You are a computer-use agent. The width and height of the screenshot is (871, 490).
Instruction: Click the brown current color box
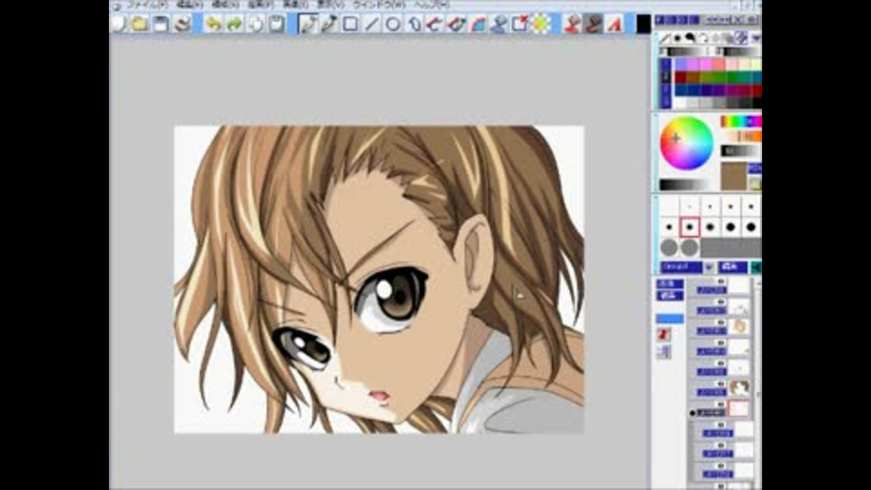click(x=734, y=175)
